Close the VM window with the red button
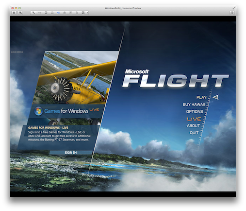The image size is (246, 211). coord(13,8)
